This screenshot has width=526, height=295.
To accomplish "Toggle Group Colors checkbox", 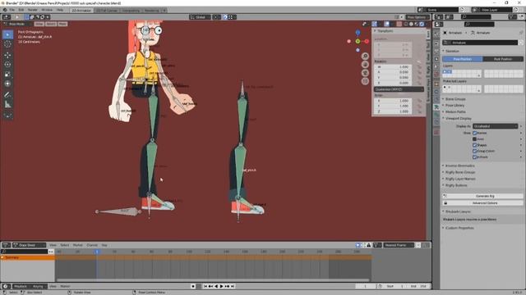I will click(x=475, y=151).
